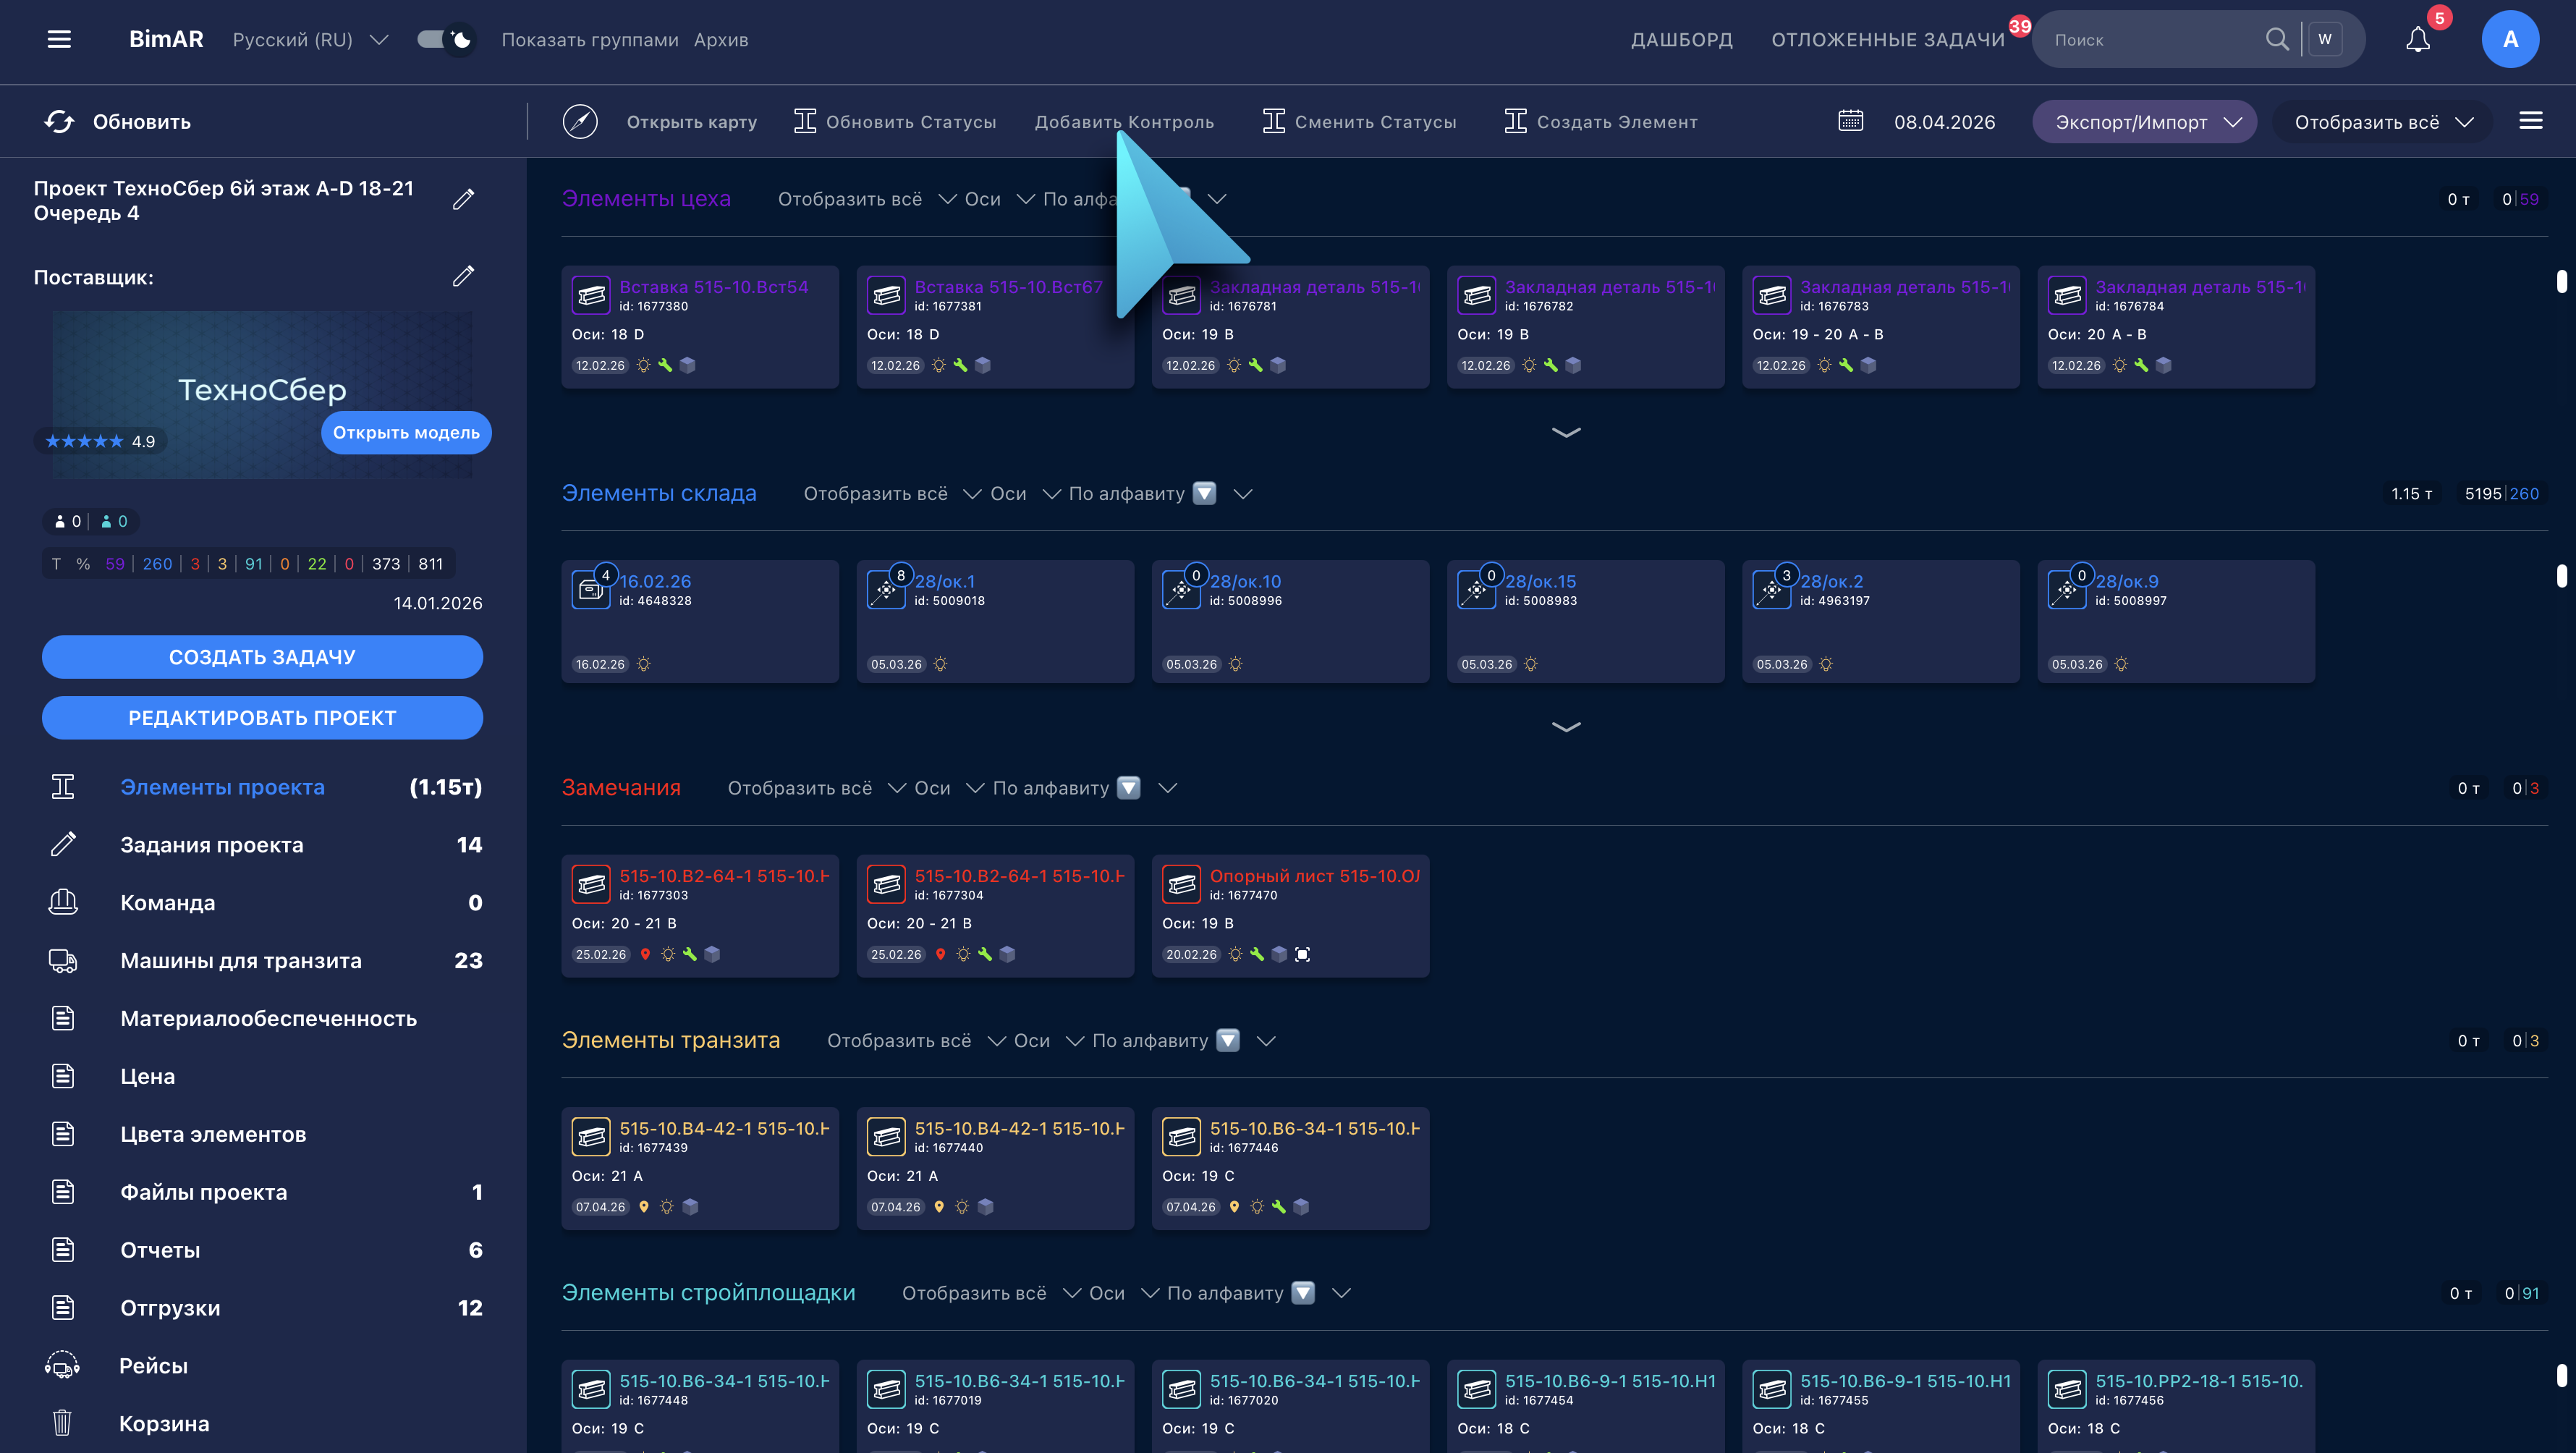The height and width of the screenshot is (1453, 2576).
Task: Click the cube icon on card id 1677440
Action: coord(986,1207)
